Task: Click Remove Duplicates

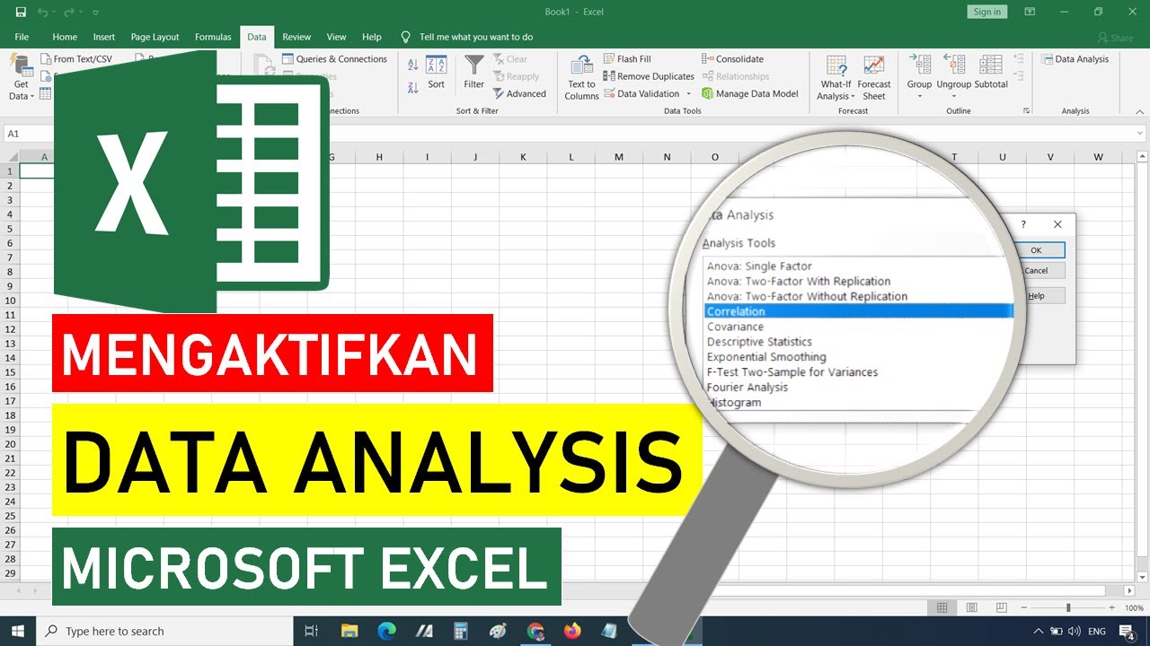Action: [649, 76]
